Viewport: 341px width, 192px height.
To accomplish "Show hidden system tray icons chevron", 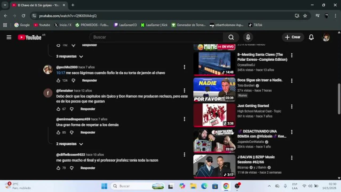I will click(269, 186).
